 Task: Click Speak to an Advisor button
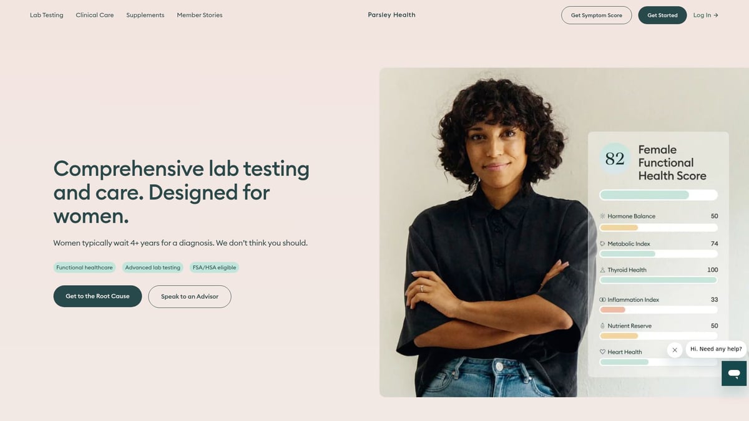pos(190,296)
